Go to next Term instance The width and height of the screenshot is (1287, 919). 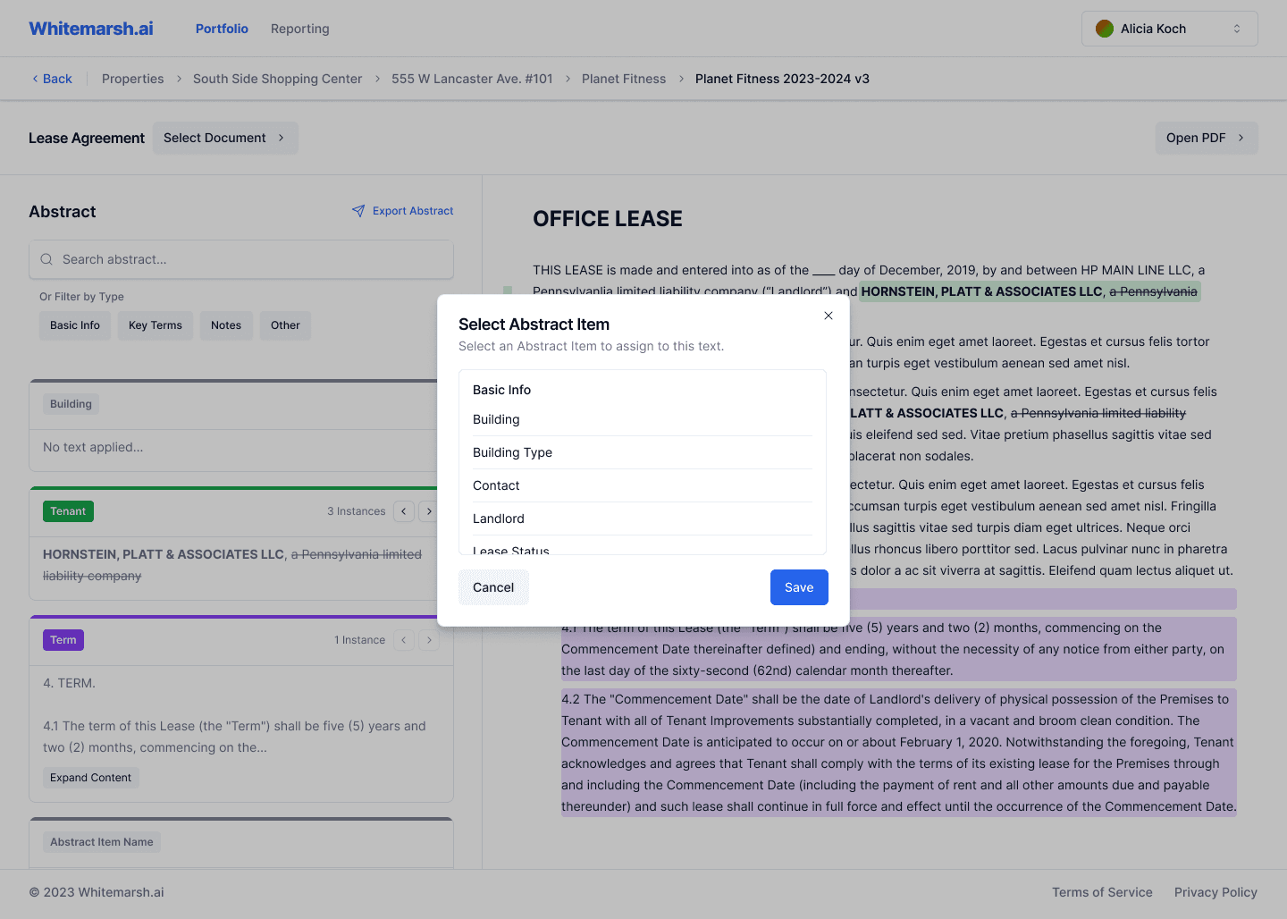click(x=429, y=640)
